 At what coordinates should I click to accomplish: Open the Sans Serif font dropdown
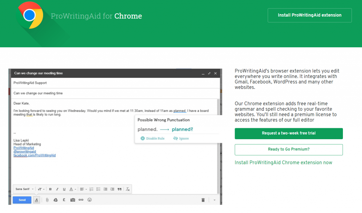click(x=24, y=189)
